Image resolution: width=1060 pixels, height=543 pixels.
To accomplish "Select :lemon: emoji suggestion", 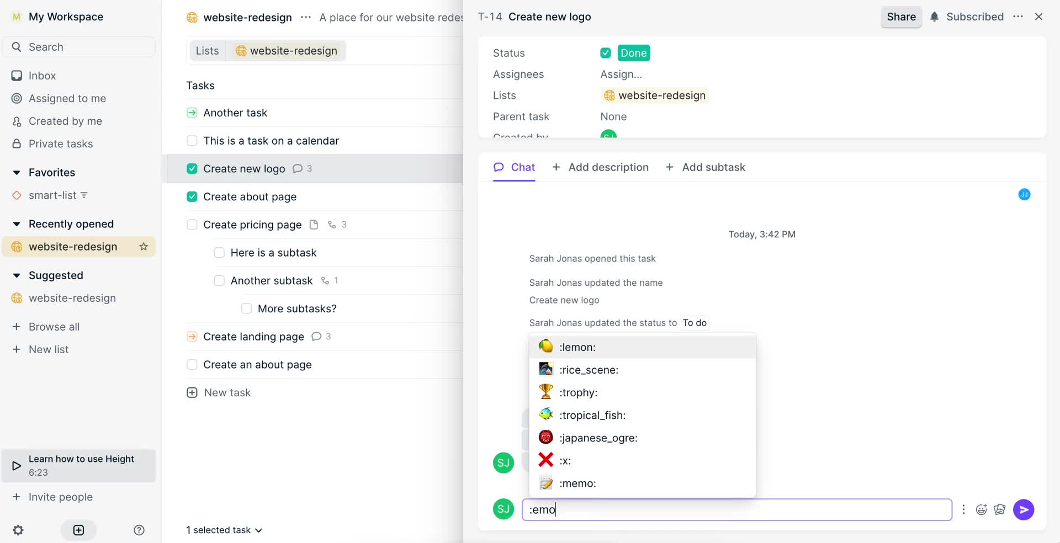I will click(642, 347).
